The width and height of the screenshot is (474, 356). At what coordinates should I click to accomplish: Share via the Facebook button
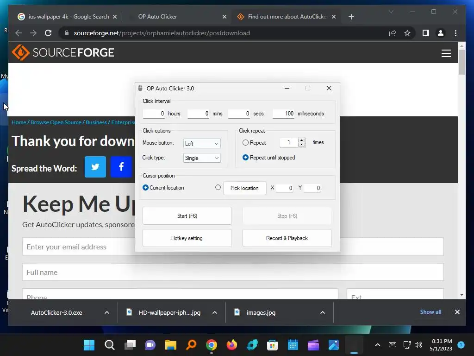coord(121,167)
